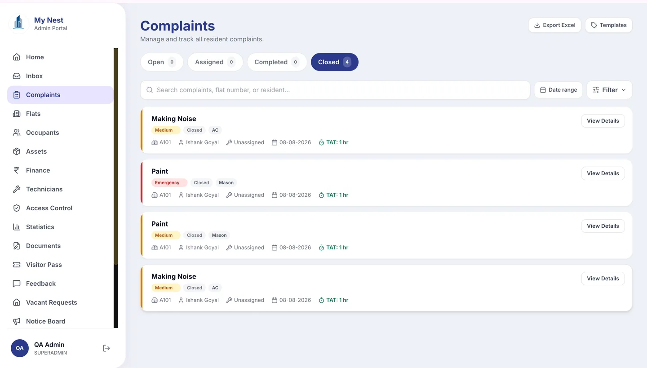Click the Access Control shield icon
Viewport: 647px width, 368px height.
click(x=17, y=208)
